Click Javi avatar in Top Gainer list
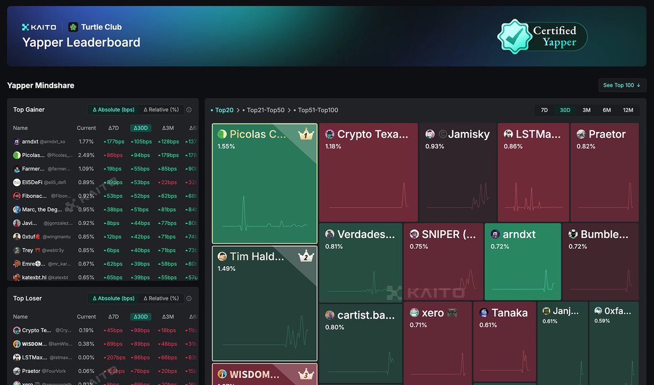Image resolution: width=654 pixels, height=385 pixels. (x=17, y=223)
